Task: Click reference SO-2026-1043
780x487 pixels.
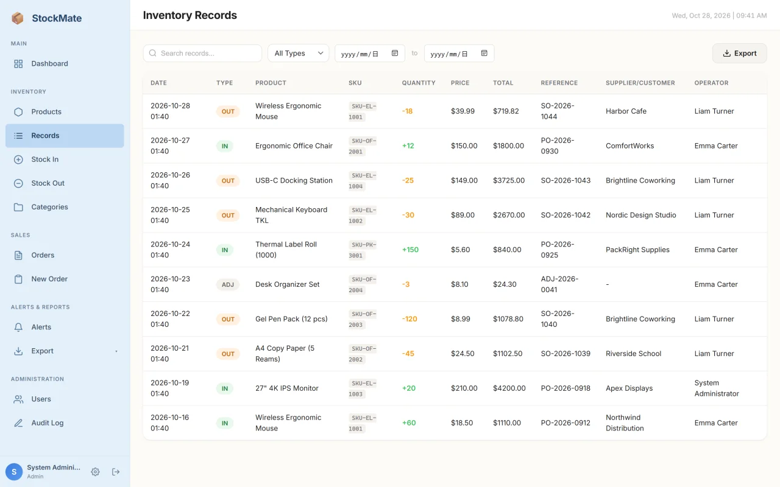Action: (x=565, y=181)
